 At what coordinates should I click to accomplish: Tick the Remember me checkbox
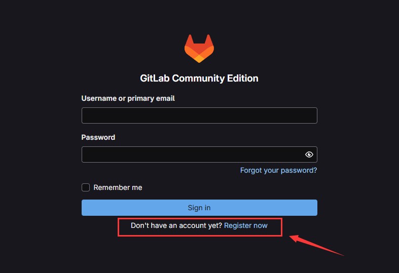click(x=86, y=187)
